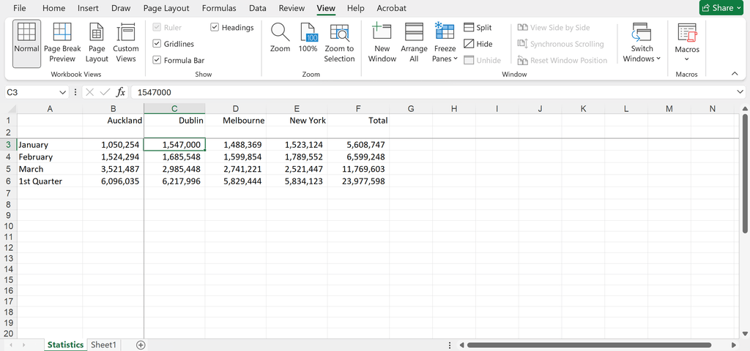Image resolution: width=750 pixels, height=351 pixels.
Task: Switch to Normal workbook view
Action: click(x=26, y=43)
